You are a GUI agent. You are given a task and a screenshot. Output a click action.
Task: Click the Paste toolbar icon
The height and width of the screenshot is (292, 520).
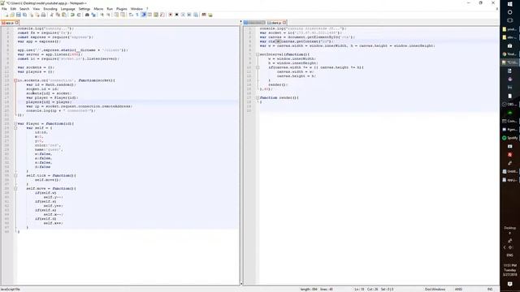[x=64, y=15]
